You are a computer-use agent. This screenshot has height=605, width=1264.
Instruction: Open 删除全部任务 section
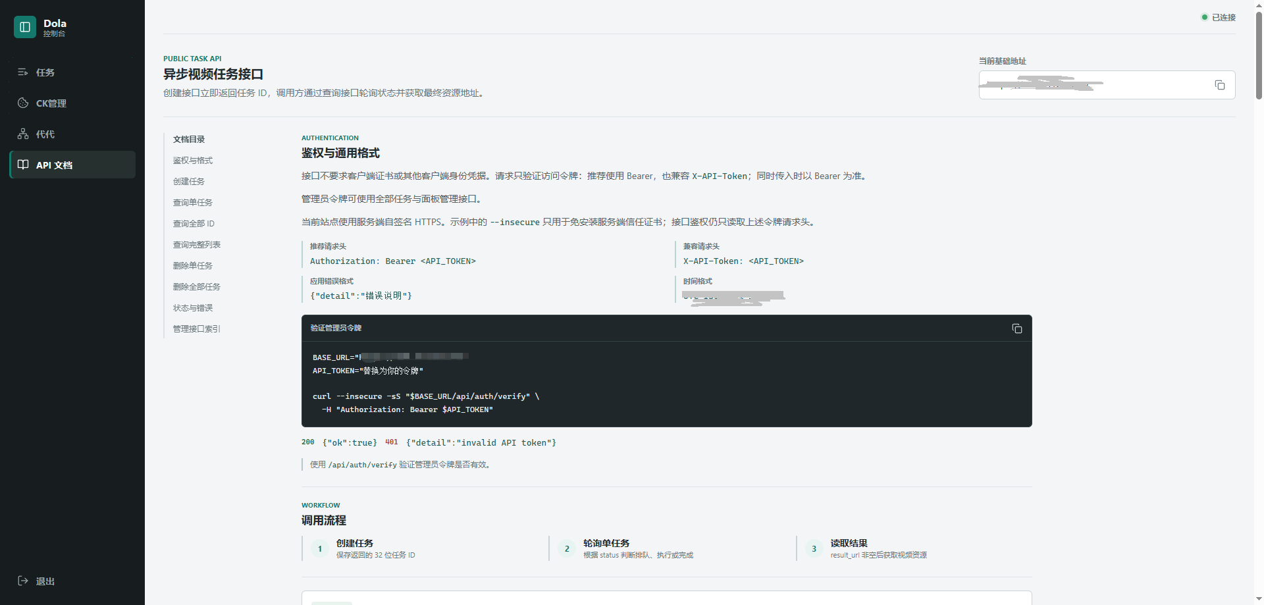click(x=197, y=287)
